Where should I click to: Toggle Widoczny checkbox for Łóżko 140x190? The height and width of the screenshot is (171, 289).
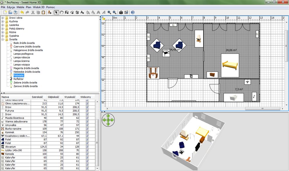[87, 150]
